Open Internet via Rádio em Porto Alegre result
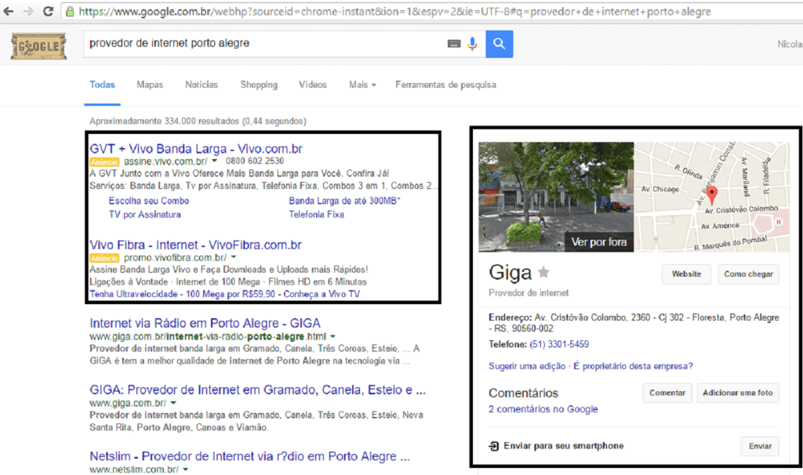The width and height of the screenshot is (803, 475). coord(205,323)
